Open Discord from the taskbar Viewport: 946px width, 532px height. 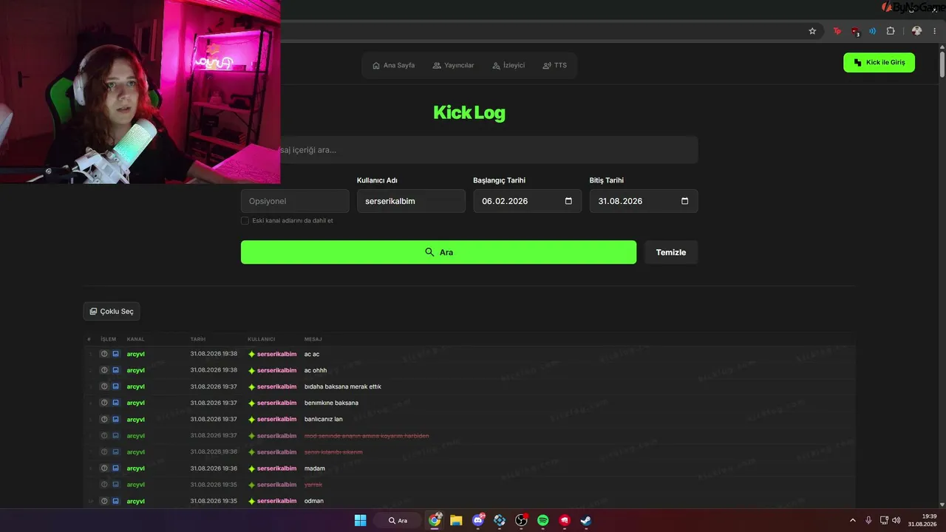click(x=478, y=520)
